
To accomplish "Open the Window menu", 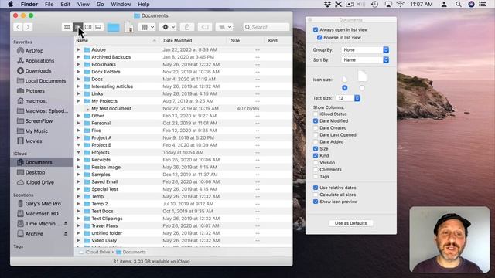I will coord(121,5).
